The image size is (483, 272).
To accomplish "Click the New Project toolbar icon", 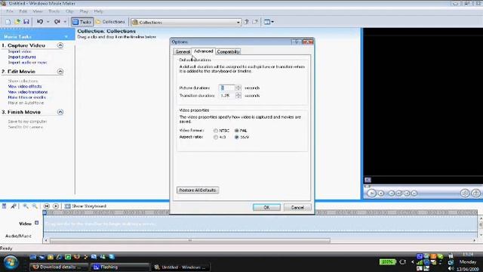I will click(x=8, y=22).
